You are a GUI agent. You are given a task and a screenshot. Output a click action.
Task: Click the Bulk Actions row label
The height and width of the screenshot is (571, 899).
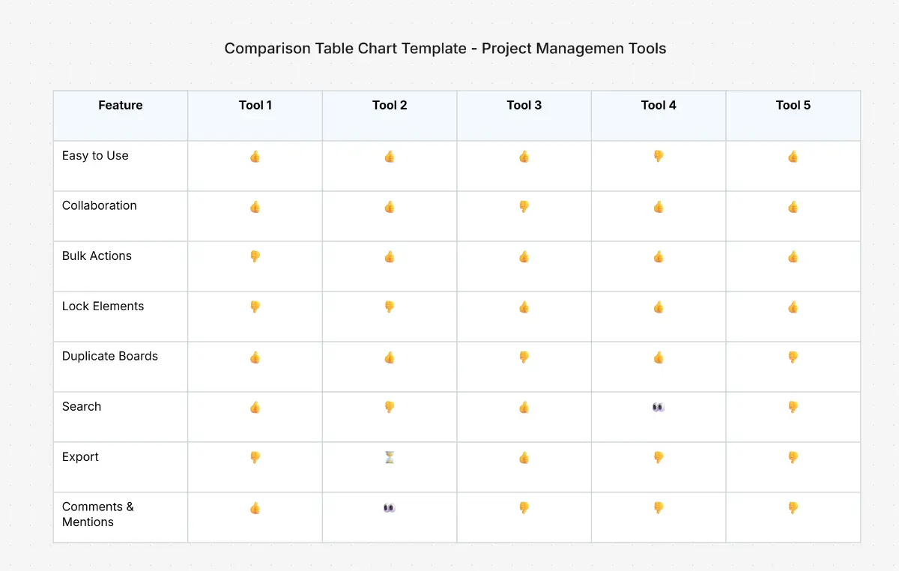(97, 256)
